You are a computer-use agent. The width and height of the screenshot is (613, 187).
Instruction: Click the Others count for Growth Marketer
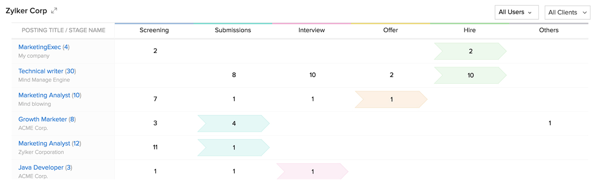tap(550, 123)
